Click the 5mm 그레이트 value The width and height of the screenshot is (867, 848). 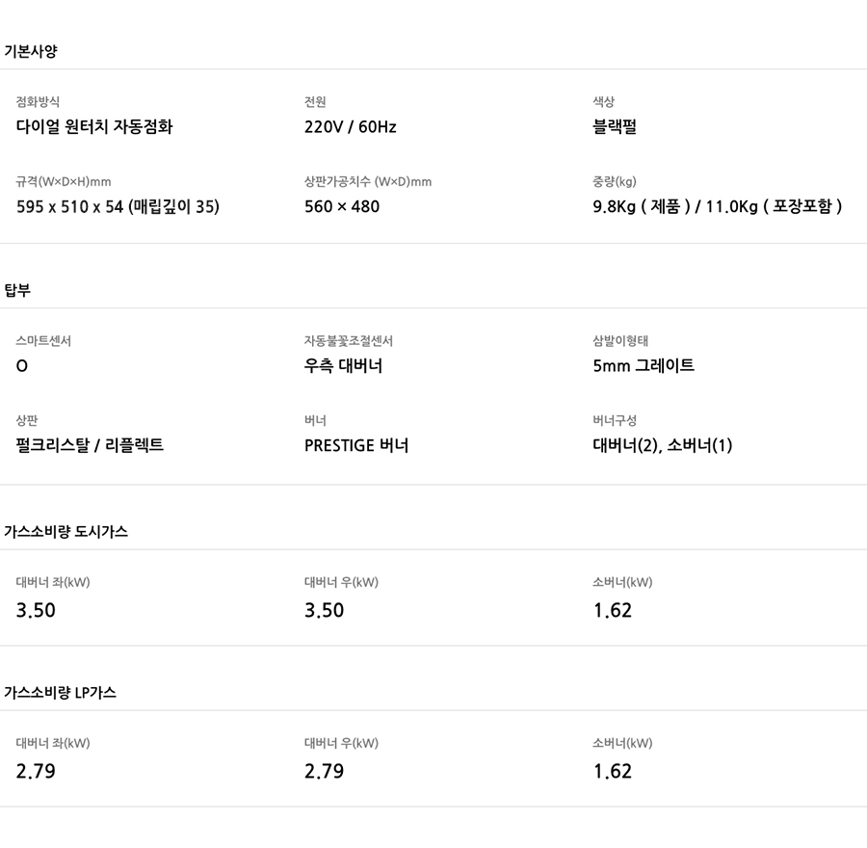[644, 365]
